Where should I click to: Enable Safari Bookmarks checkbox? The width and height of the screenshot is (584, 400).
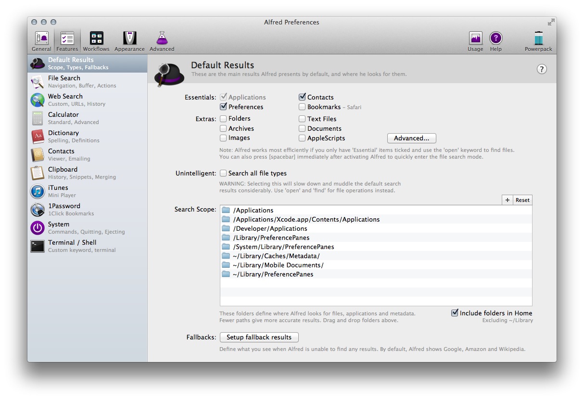tap(302, 107)
